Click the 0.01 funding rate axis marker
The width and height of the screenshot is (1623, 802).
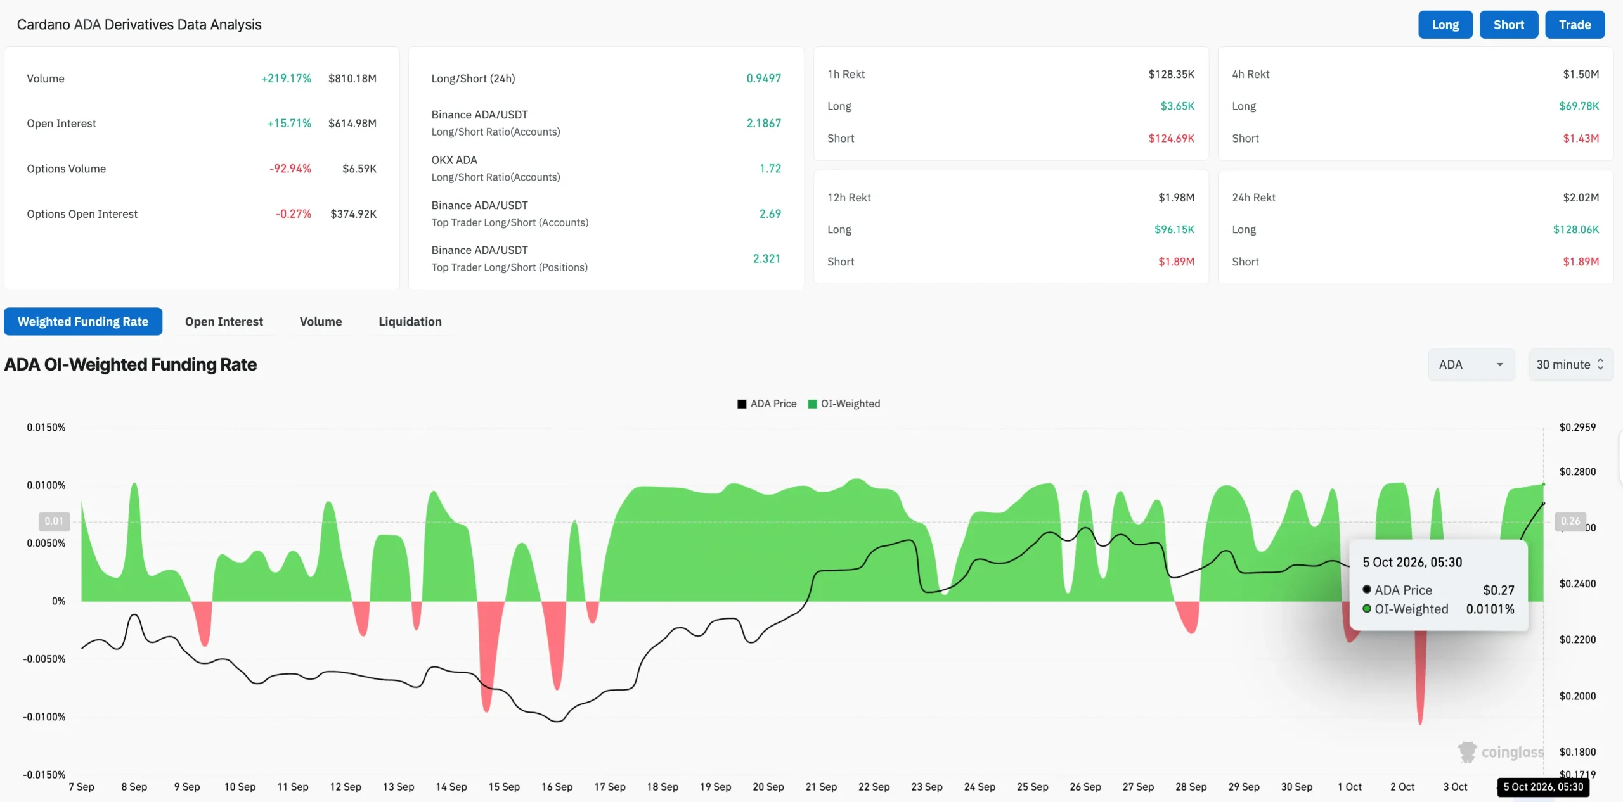54,521
